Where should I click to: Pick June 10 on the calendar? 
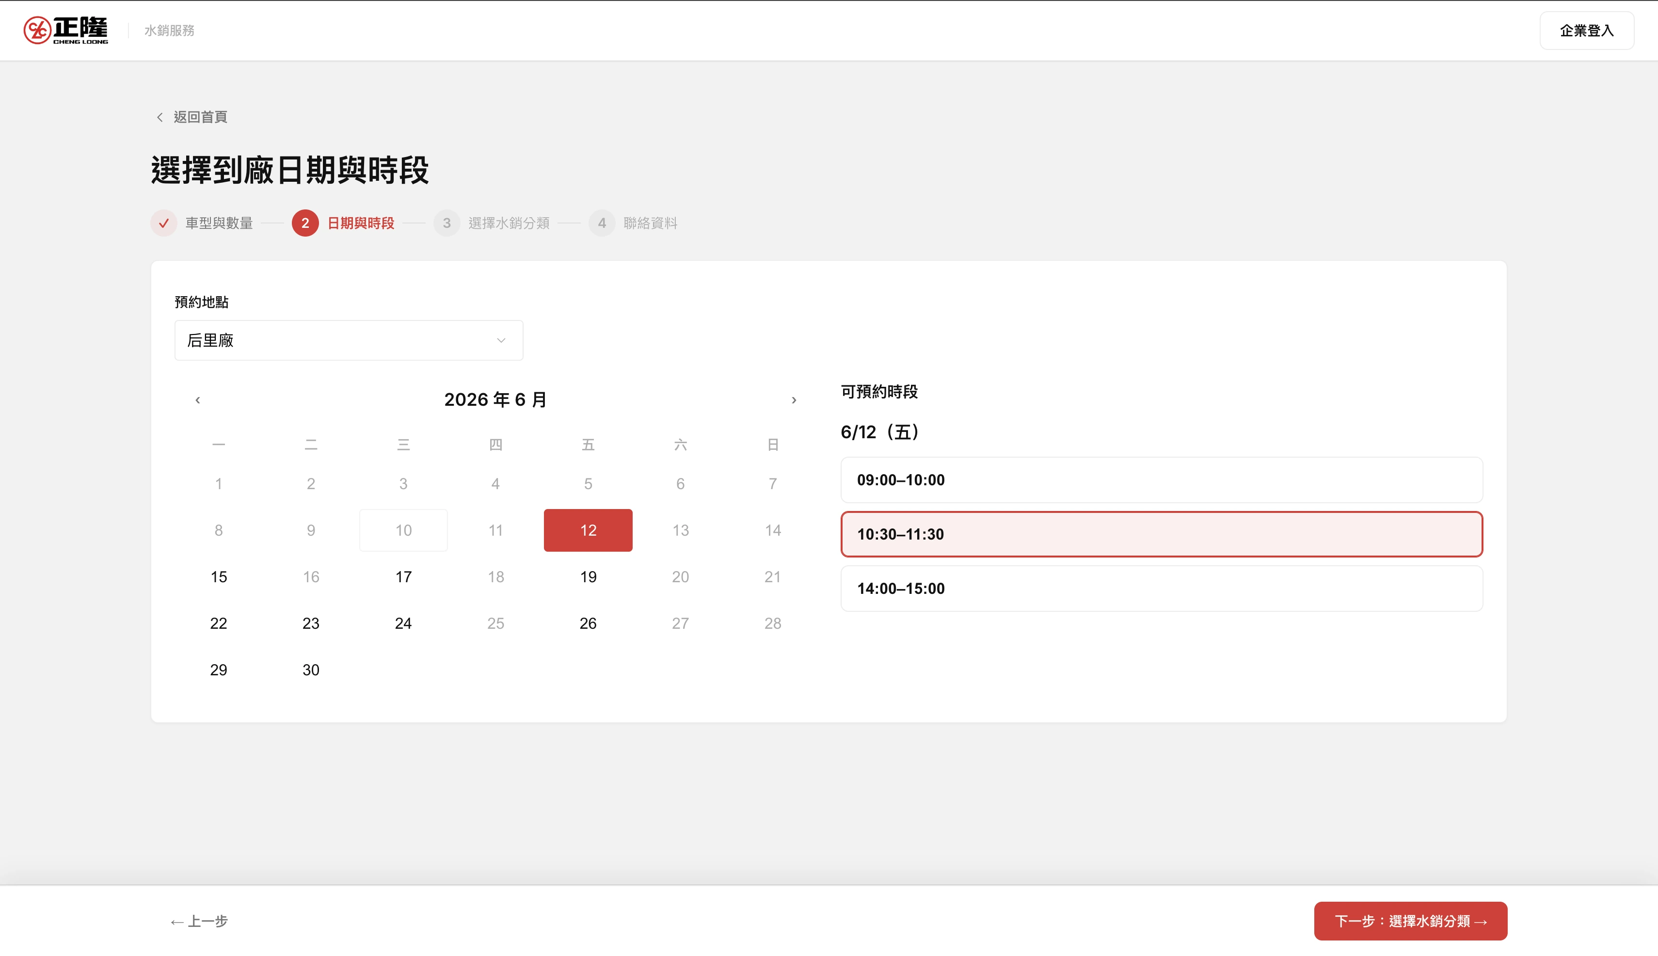click(x=403, y=530)
